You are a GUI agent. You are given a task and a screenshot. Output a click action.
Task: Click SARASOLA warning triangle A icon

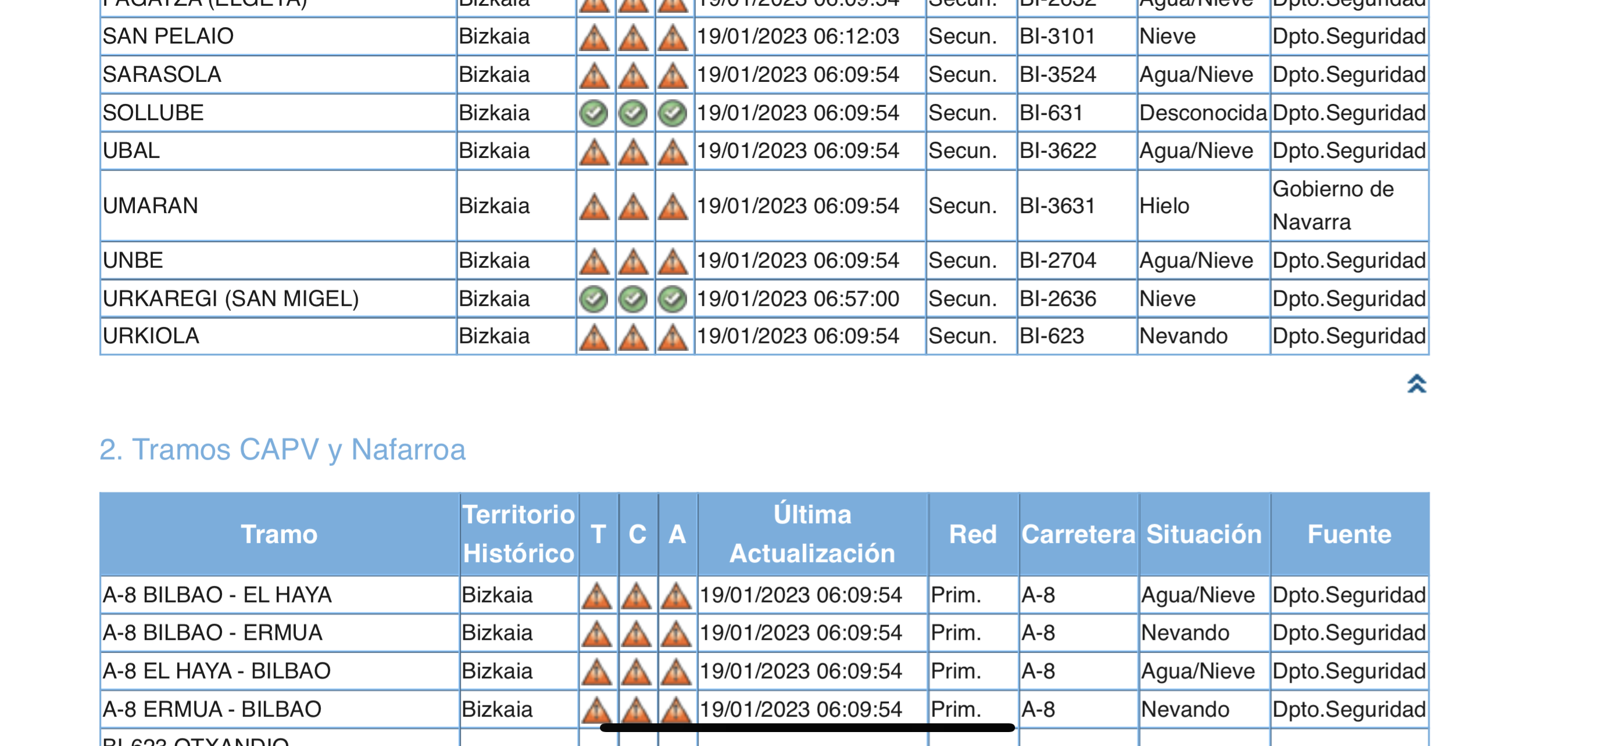(x=673, y=75)
